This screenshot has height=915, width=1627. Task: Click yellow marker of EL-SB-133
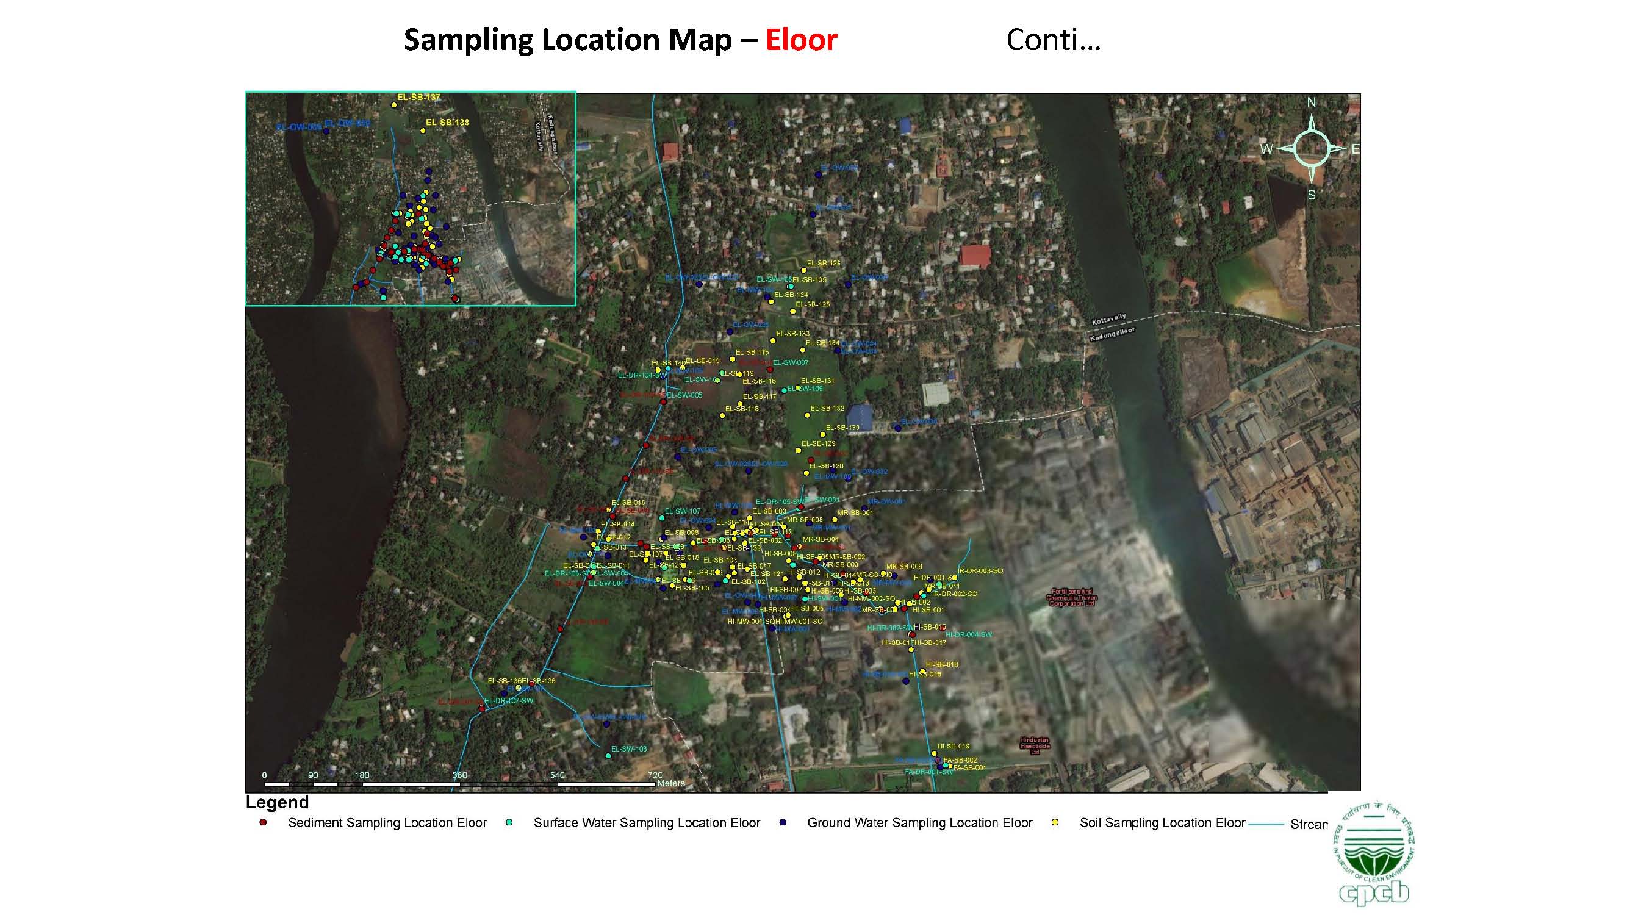pyautogui.click(x=772, y=340)
